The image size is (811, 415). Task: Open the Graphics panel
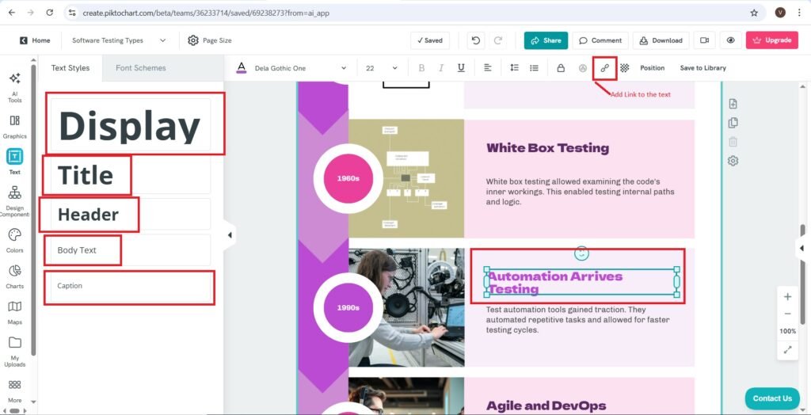[x=14, y=126]
